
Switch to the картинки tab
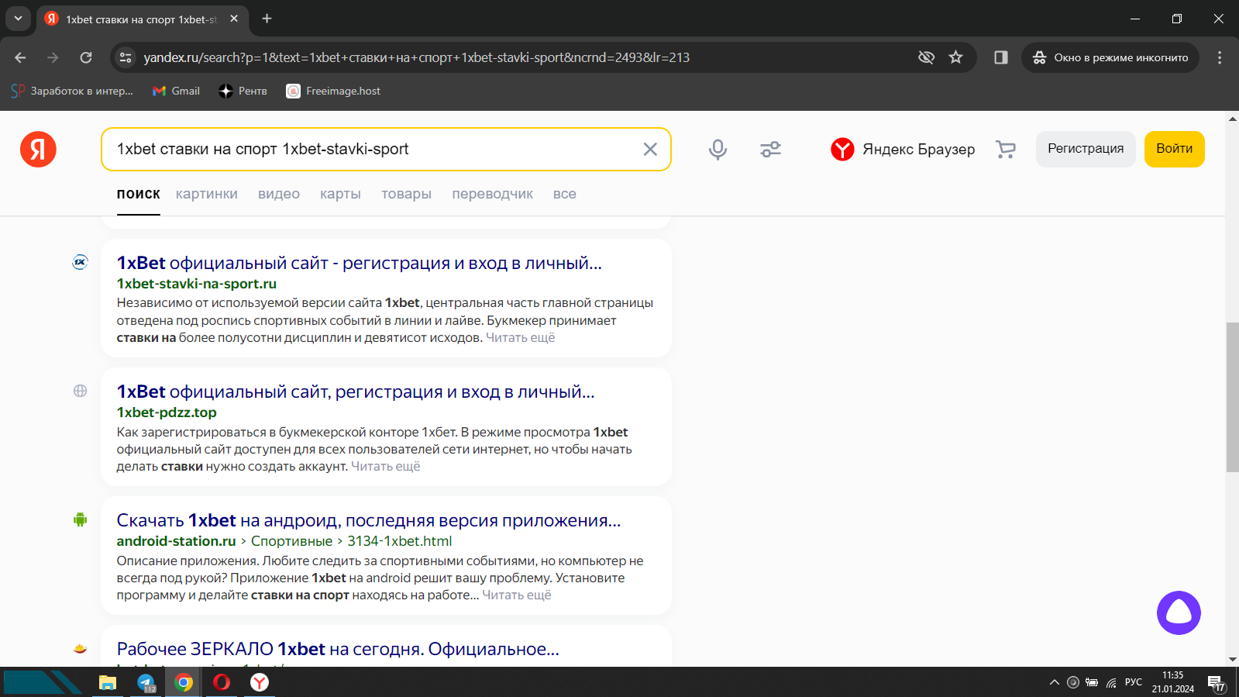[207, 194]
